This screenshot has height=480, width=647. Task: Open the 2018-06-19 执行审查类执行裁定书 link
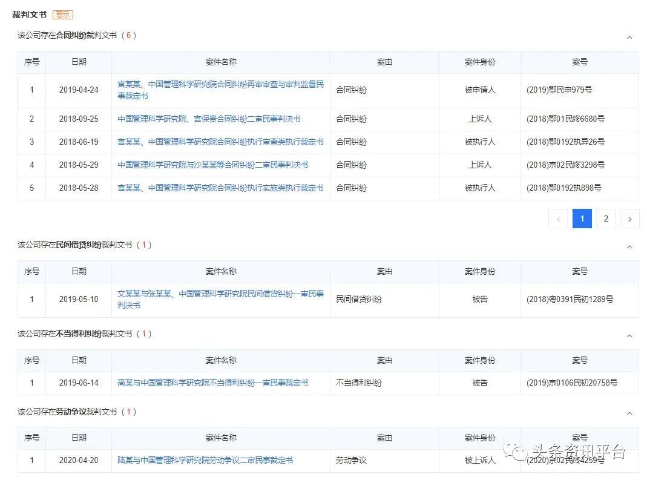220,142
